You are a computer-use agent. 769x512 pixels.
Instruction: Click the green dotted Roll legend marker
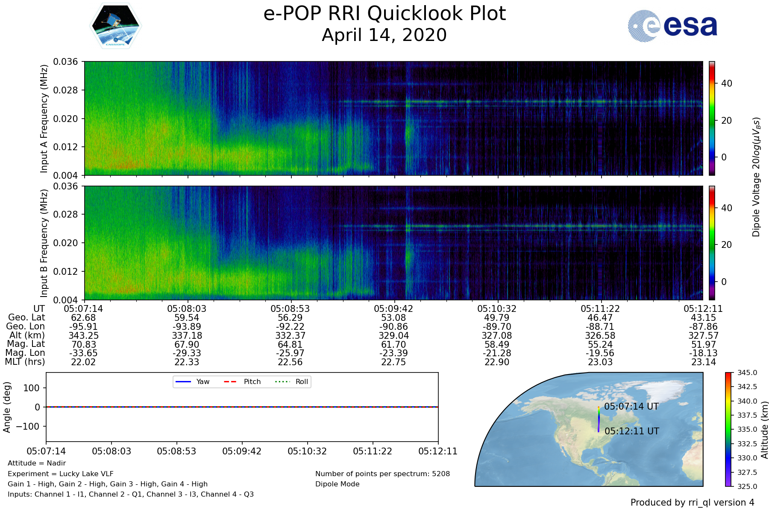[x=282, y=381]
